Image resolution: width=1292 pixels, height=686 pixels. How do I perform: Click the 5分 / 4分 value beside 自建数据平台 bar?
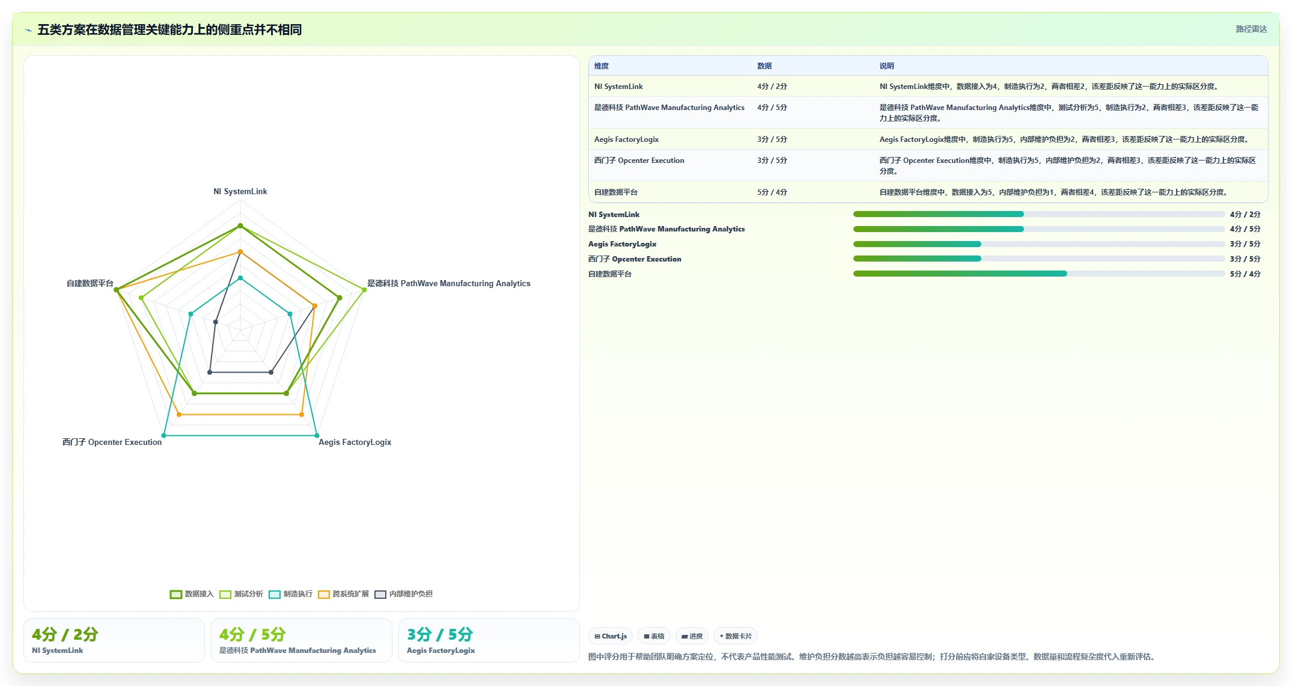point(1245,274)
